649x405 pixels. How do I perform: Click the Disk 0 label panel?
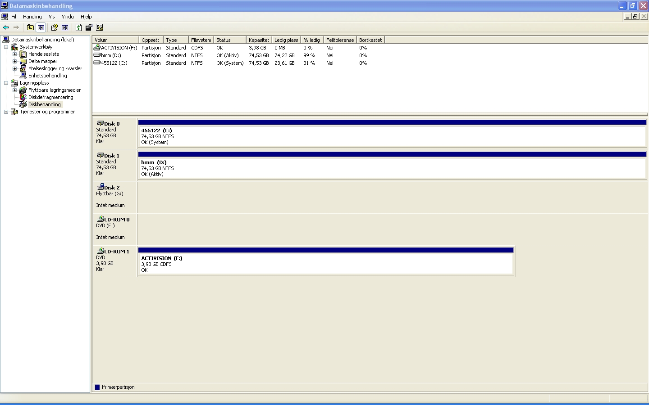(114, 133)
